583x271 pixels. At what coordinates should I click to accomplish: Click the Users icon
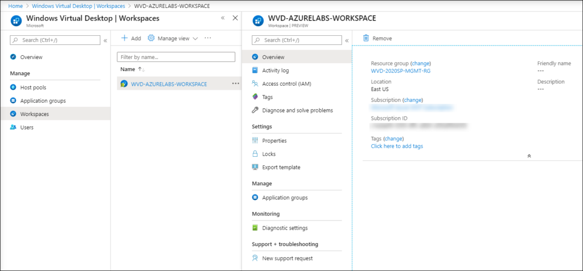point(13,127)
